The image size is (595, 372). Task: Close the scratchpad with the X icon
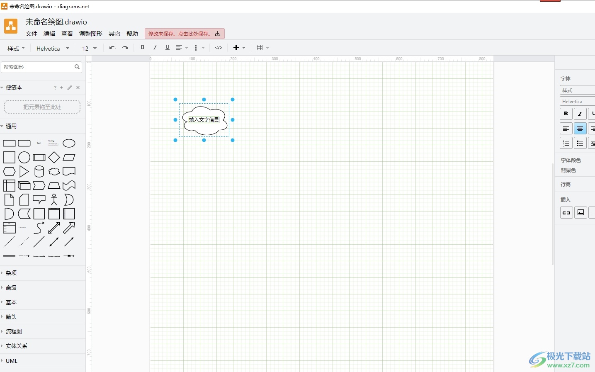click(78, 88)
